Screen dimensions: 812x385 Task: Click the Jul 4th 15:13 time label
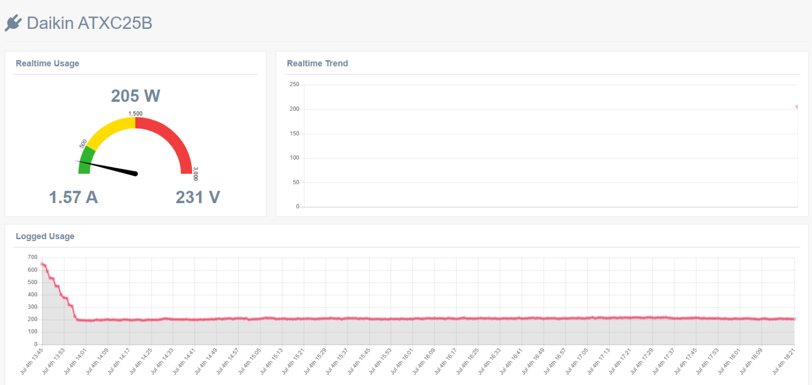[x=271, y=361]
